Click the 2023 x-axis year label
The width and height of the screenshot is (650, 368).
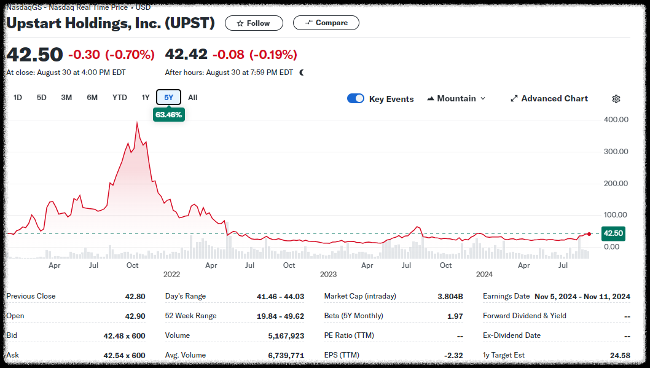pos(328,275)
